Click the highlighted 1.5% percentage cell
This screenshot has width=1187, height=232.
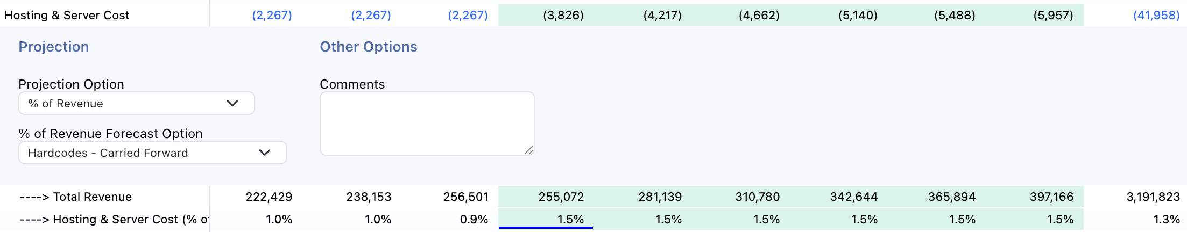point(546,220)
